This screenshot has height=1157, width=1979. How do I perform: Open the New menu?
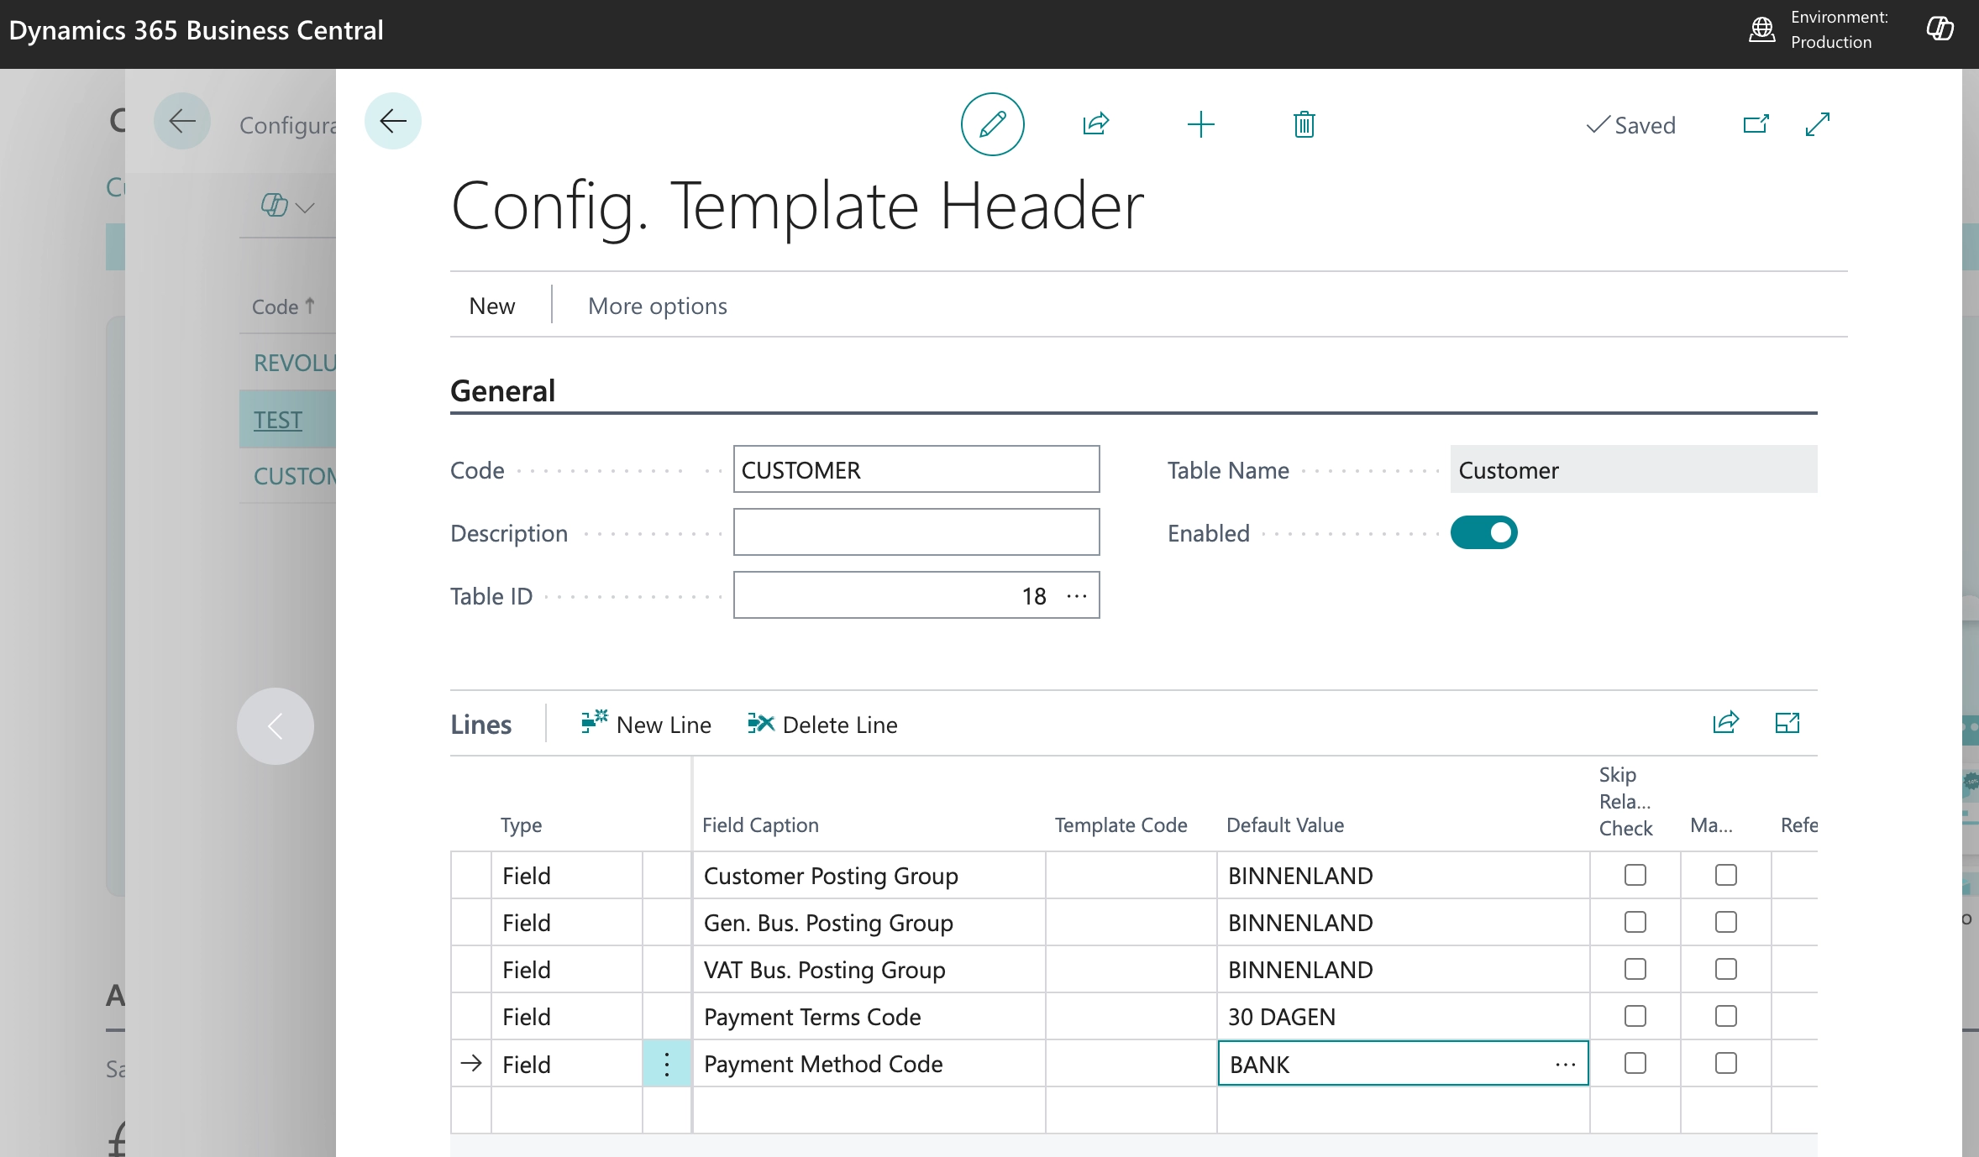(492, 306)
